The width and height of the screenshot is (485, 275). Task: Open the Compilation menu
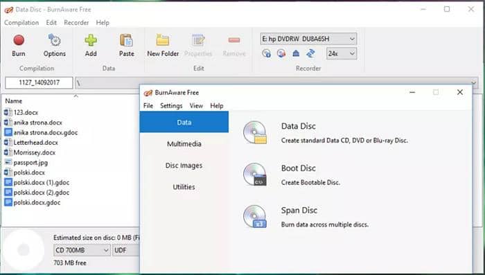pyautogui.click(x=21, y=23)
